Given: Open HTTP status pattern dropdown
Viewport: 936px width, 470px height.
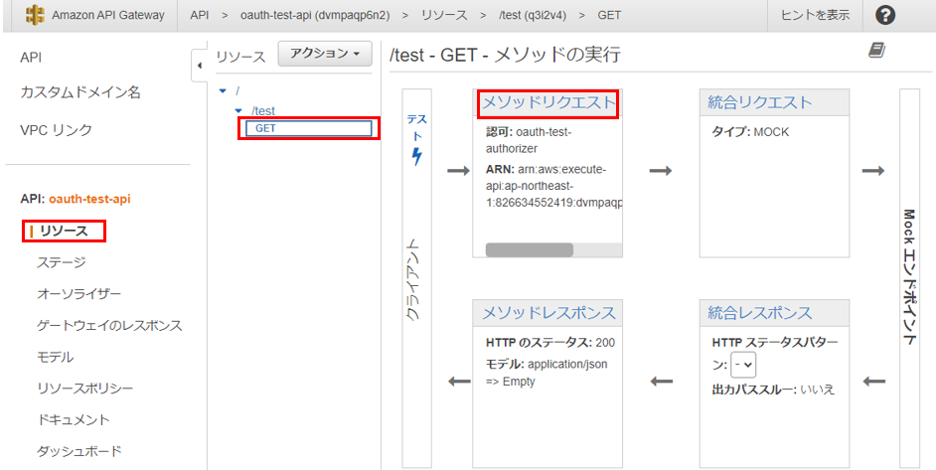Looking at the screenshot, I should pos(743,365).
